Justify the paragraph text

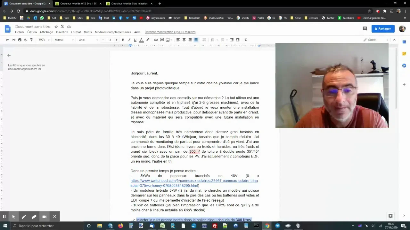pyautogui.click(x=196, y=40)
